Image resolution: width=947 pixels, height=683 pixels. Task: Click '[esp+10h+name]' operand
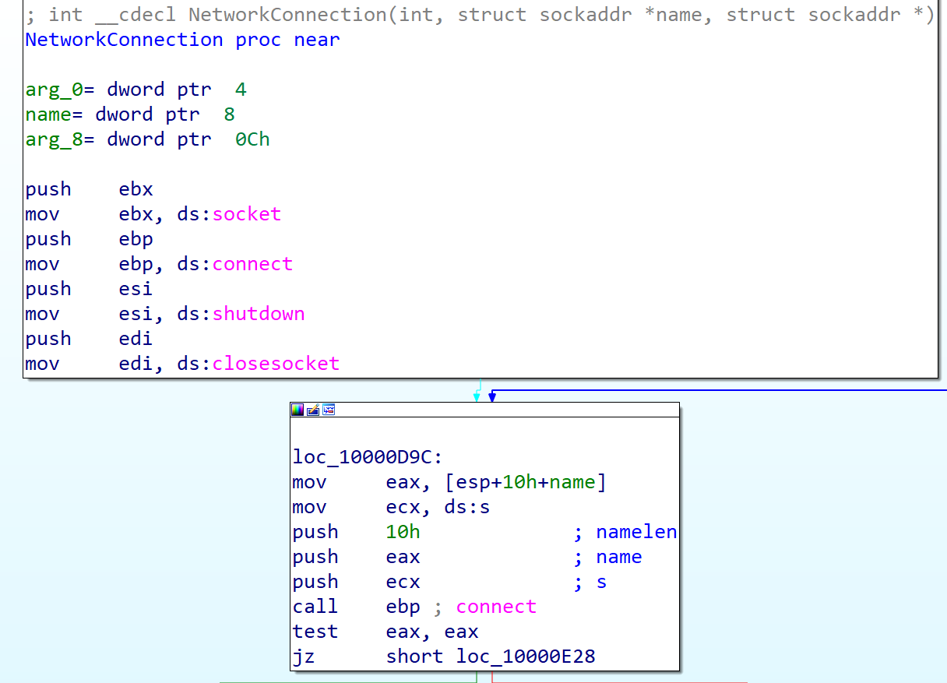point(525,482)
